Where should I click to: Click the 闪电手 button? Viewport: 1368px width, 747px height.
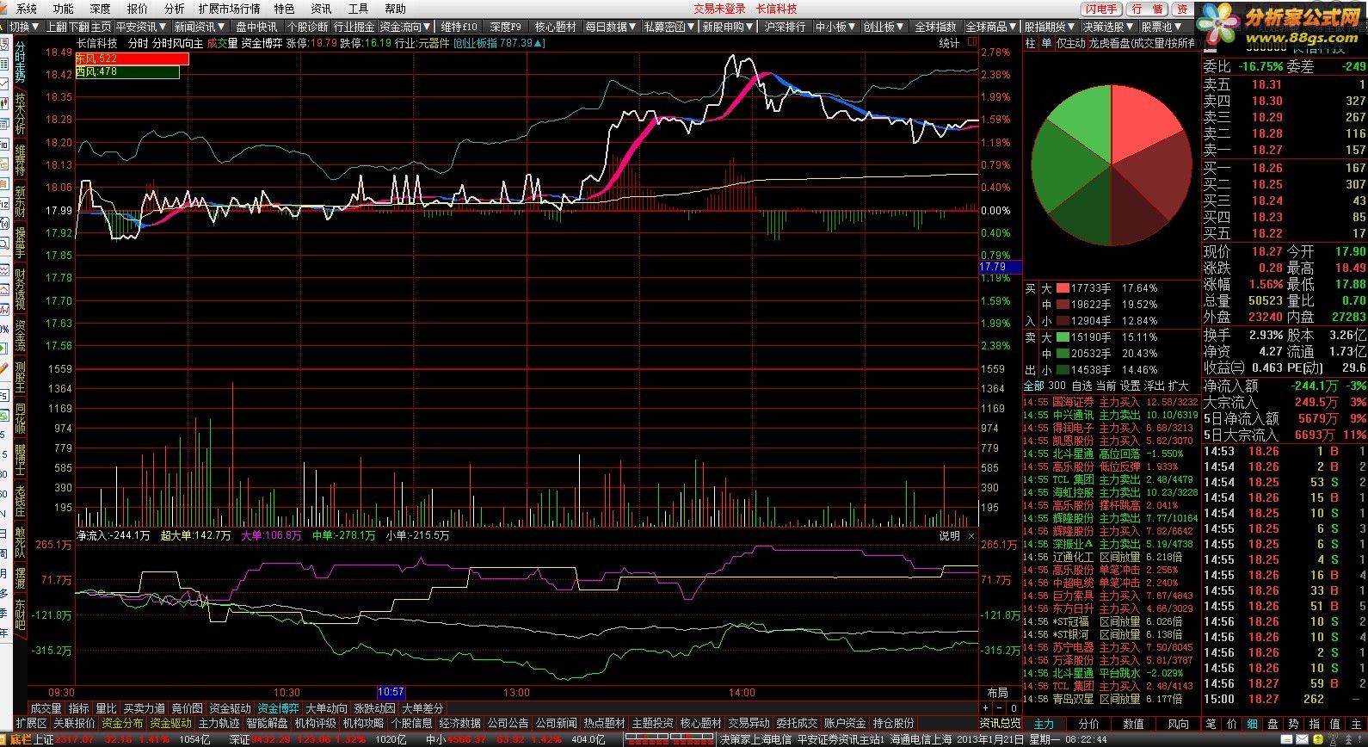tap(1101, 9)
